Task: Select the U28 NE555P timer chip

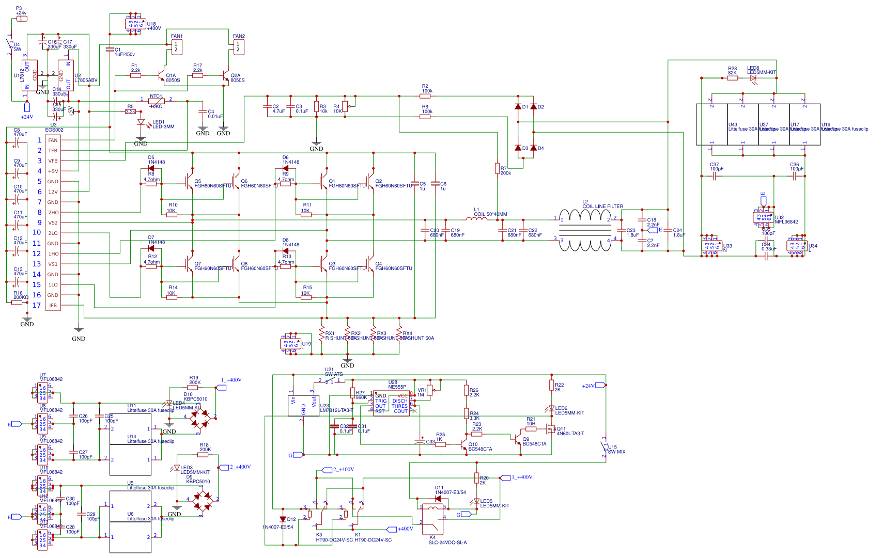Action: click(391, 404)
